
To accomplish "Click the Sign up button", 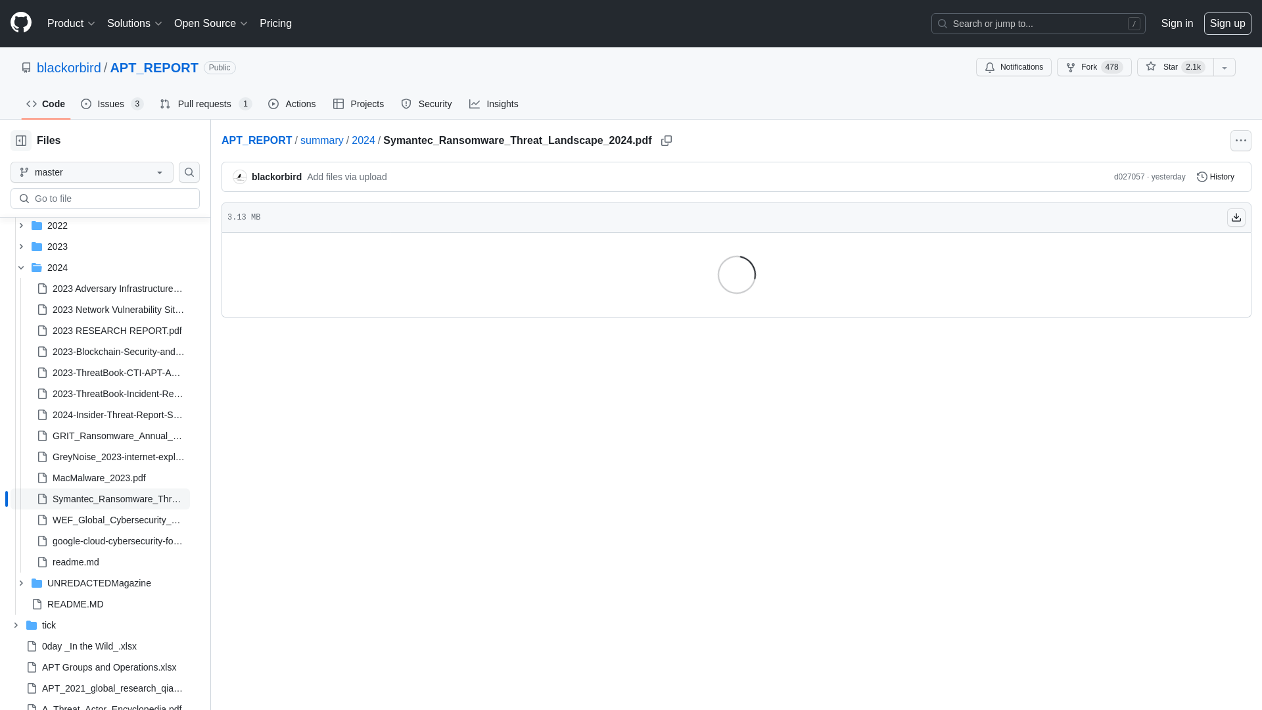I will 1228,24.
